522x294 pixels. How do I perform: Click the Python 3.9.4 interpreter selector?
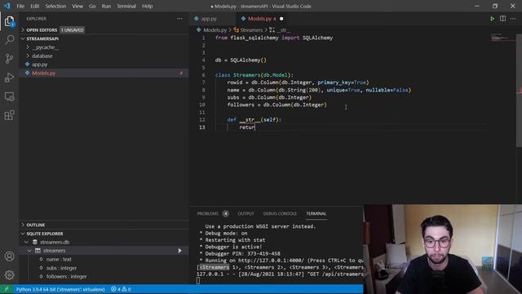click(60, 289)
